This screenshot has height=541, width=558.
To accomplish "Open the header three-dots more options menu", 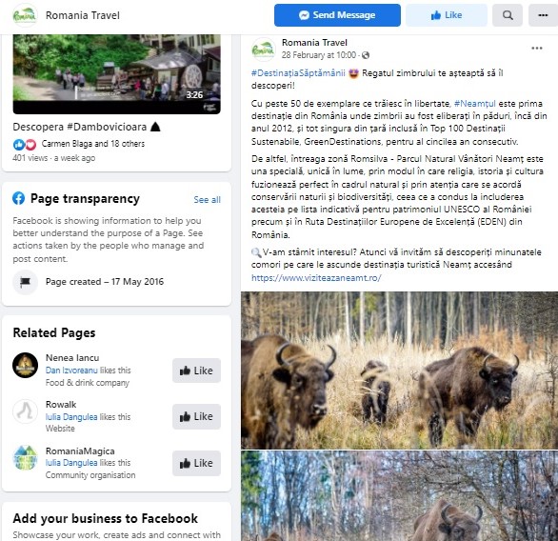I will click(x=543, y=15).
